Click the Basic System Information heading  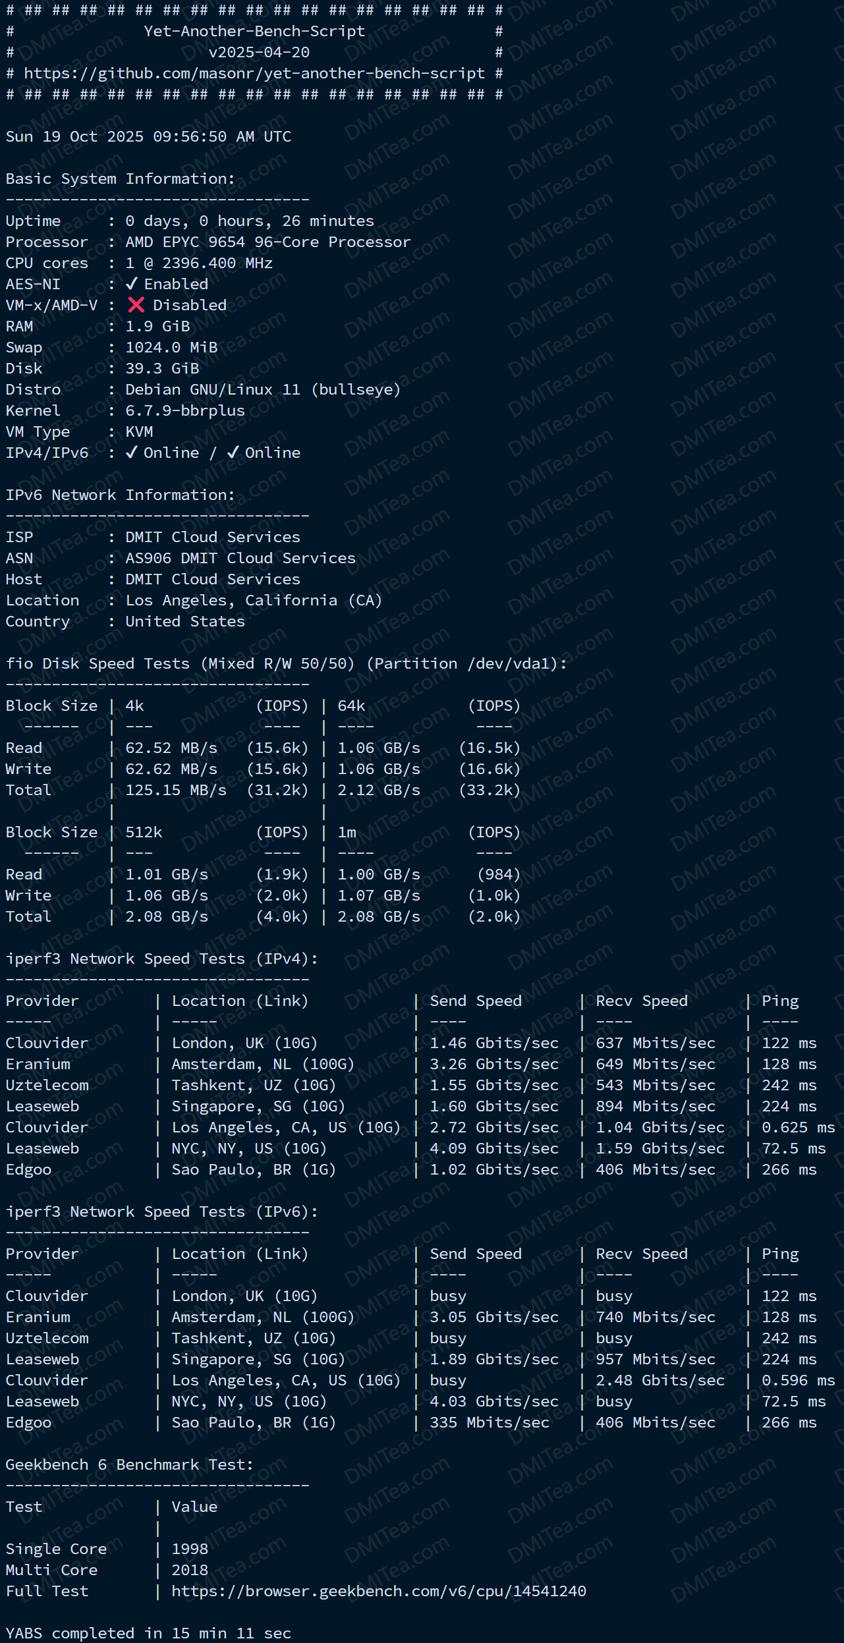[x=120, y=179]
